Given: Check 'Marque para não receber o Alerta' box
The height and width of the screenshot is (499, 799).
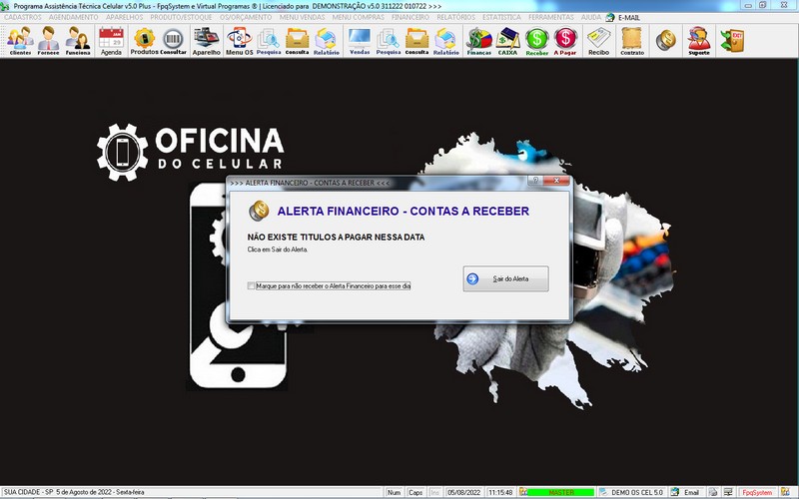Looking at the screenshot, I should [x=252, y=286].
